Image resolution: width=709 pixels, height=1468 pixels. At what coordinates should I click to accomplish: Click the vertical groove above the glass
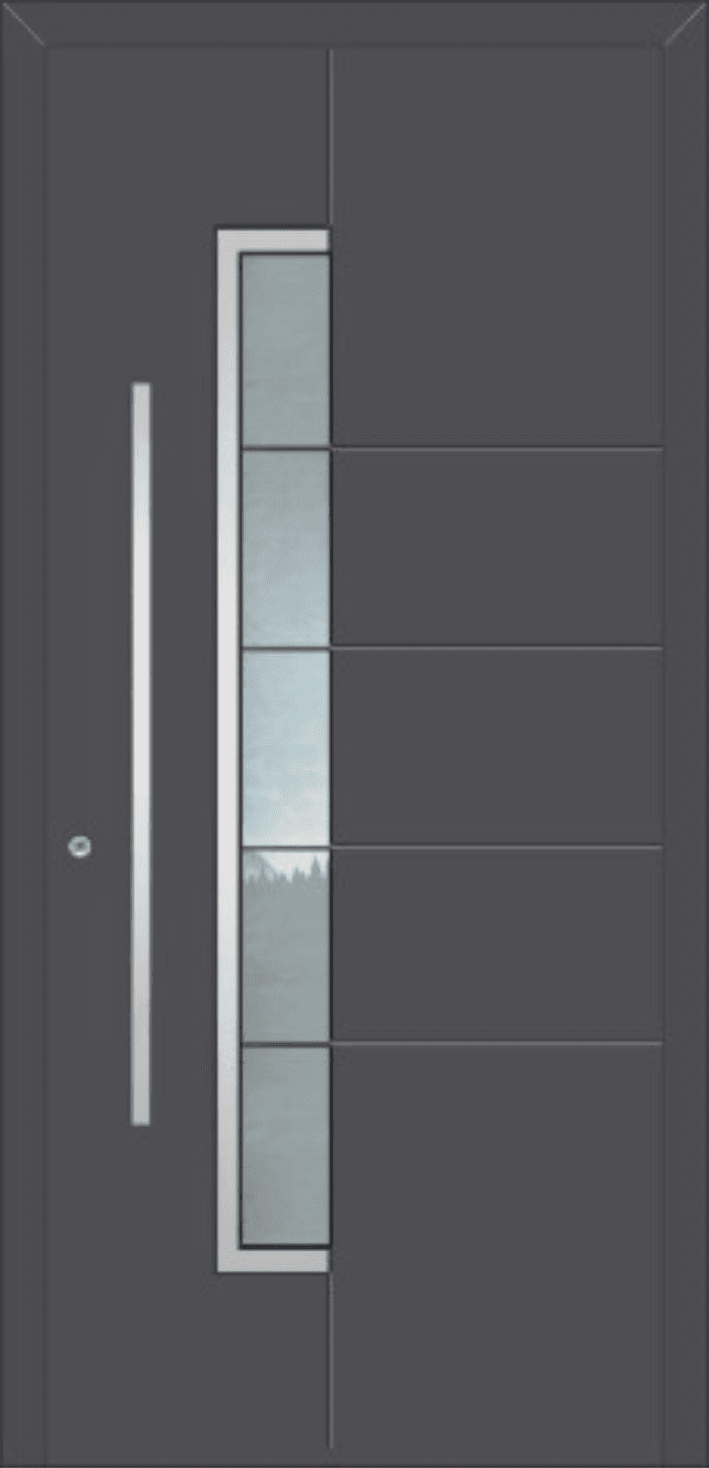[329, 139]
